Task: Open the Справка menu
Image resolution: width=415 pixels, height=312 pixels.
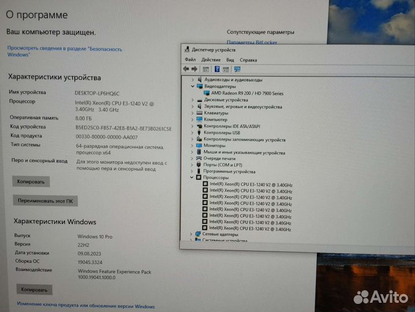Action: (248, 60)
